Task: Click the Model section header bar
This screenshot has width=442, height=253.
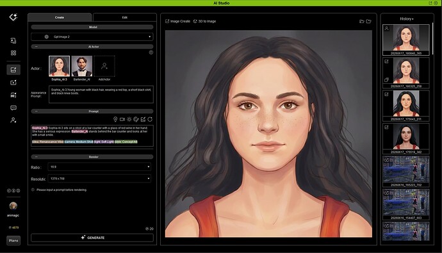Action: [92, 27]
